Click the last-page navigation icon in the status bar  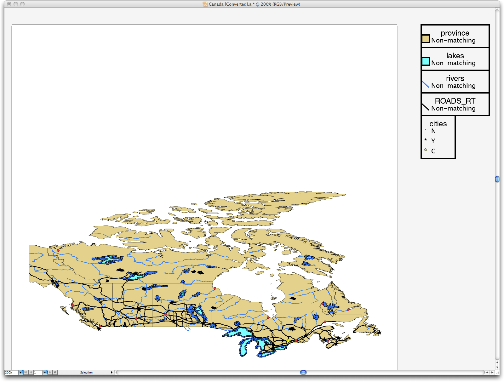(x=54, y=372)
